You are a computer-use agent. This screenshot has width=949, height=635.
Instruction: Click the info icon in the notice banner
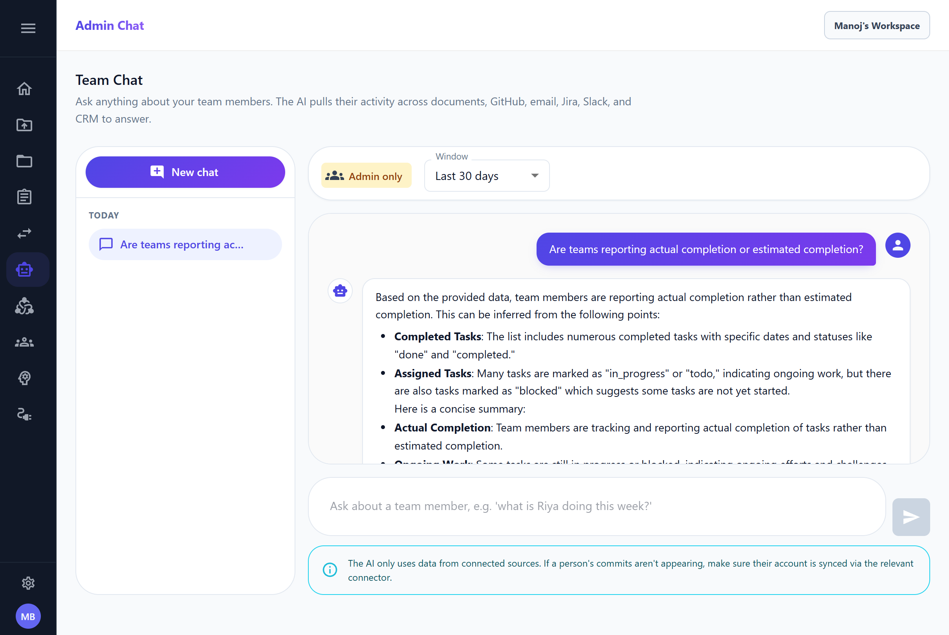tap(330, 570)
